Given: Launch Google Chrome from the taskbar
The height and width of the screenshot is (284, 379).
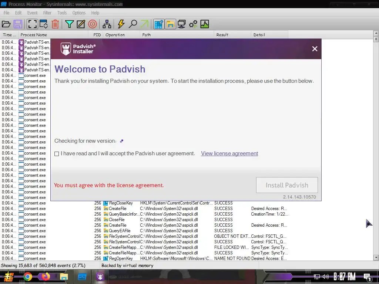Looking at the screenshot, I should point(27,277).
